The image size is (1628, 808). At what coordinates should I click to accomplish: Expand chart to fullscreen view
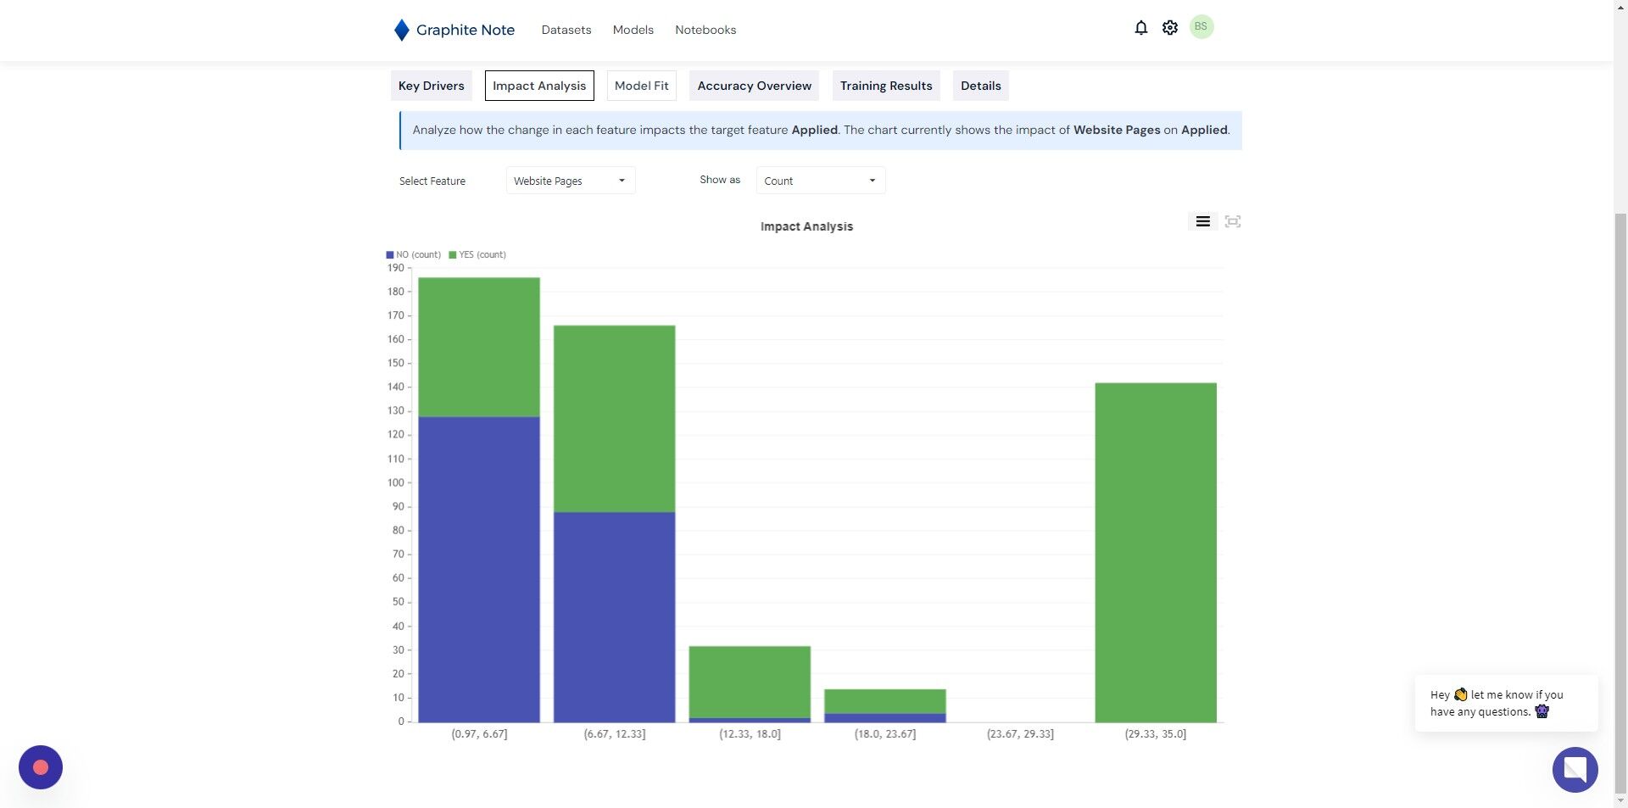coord(1233,221)
